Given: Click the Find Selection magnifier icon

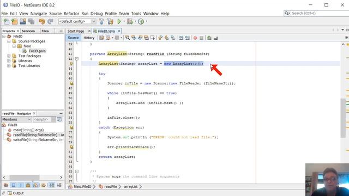Looking at the screenshot, I should click(128, 38).
